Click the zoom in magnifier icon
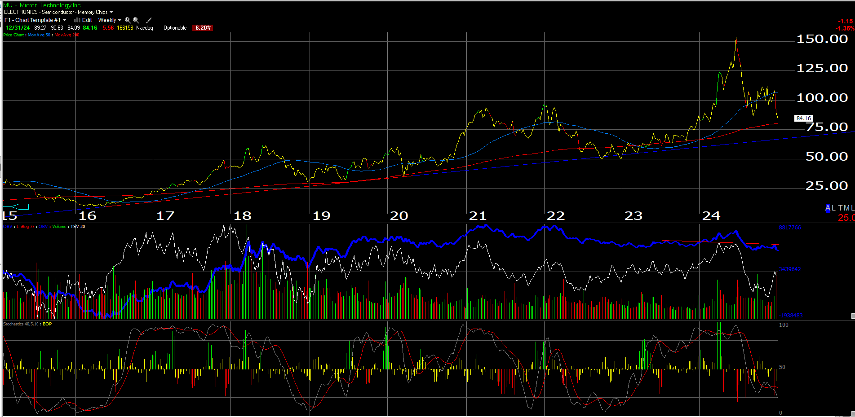This screenshot has width=855, height=417. point(128,20)
